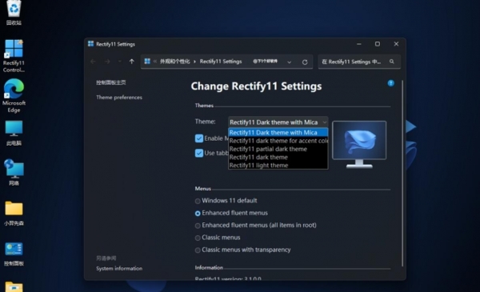The image size is (480, 292).
Task: Maximize the Rectify11 Settings window
Action: (378, 44)
